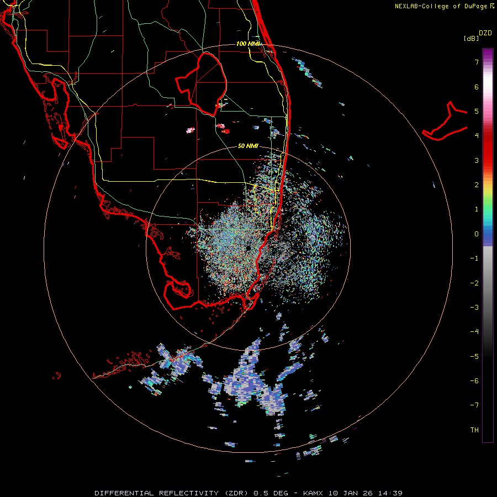
Task: Click the 0 value on color scale
Action: tap(477, 234)
